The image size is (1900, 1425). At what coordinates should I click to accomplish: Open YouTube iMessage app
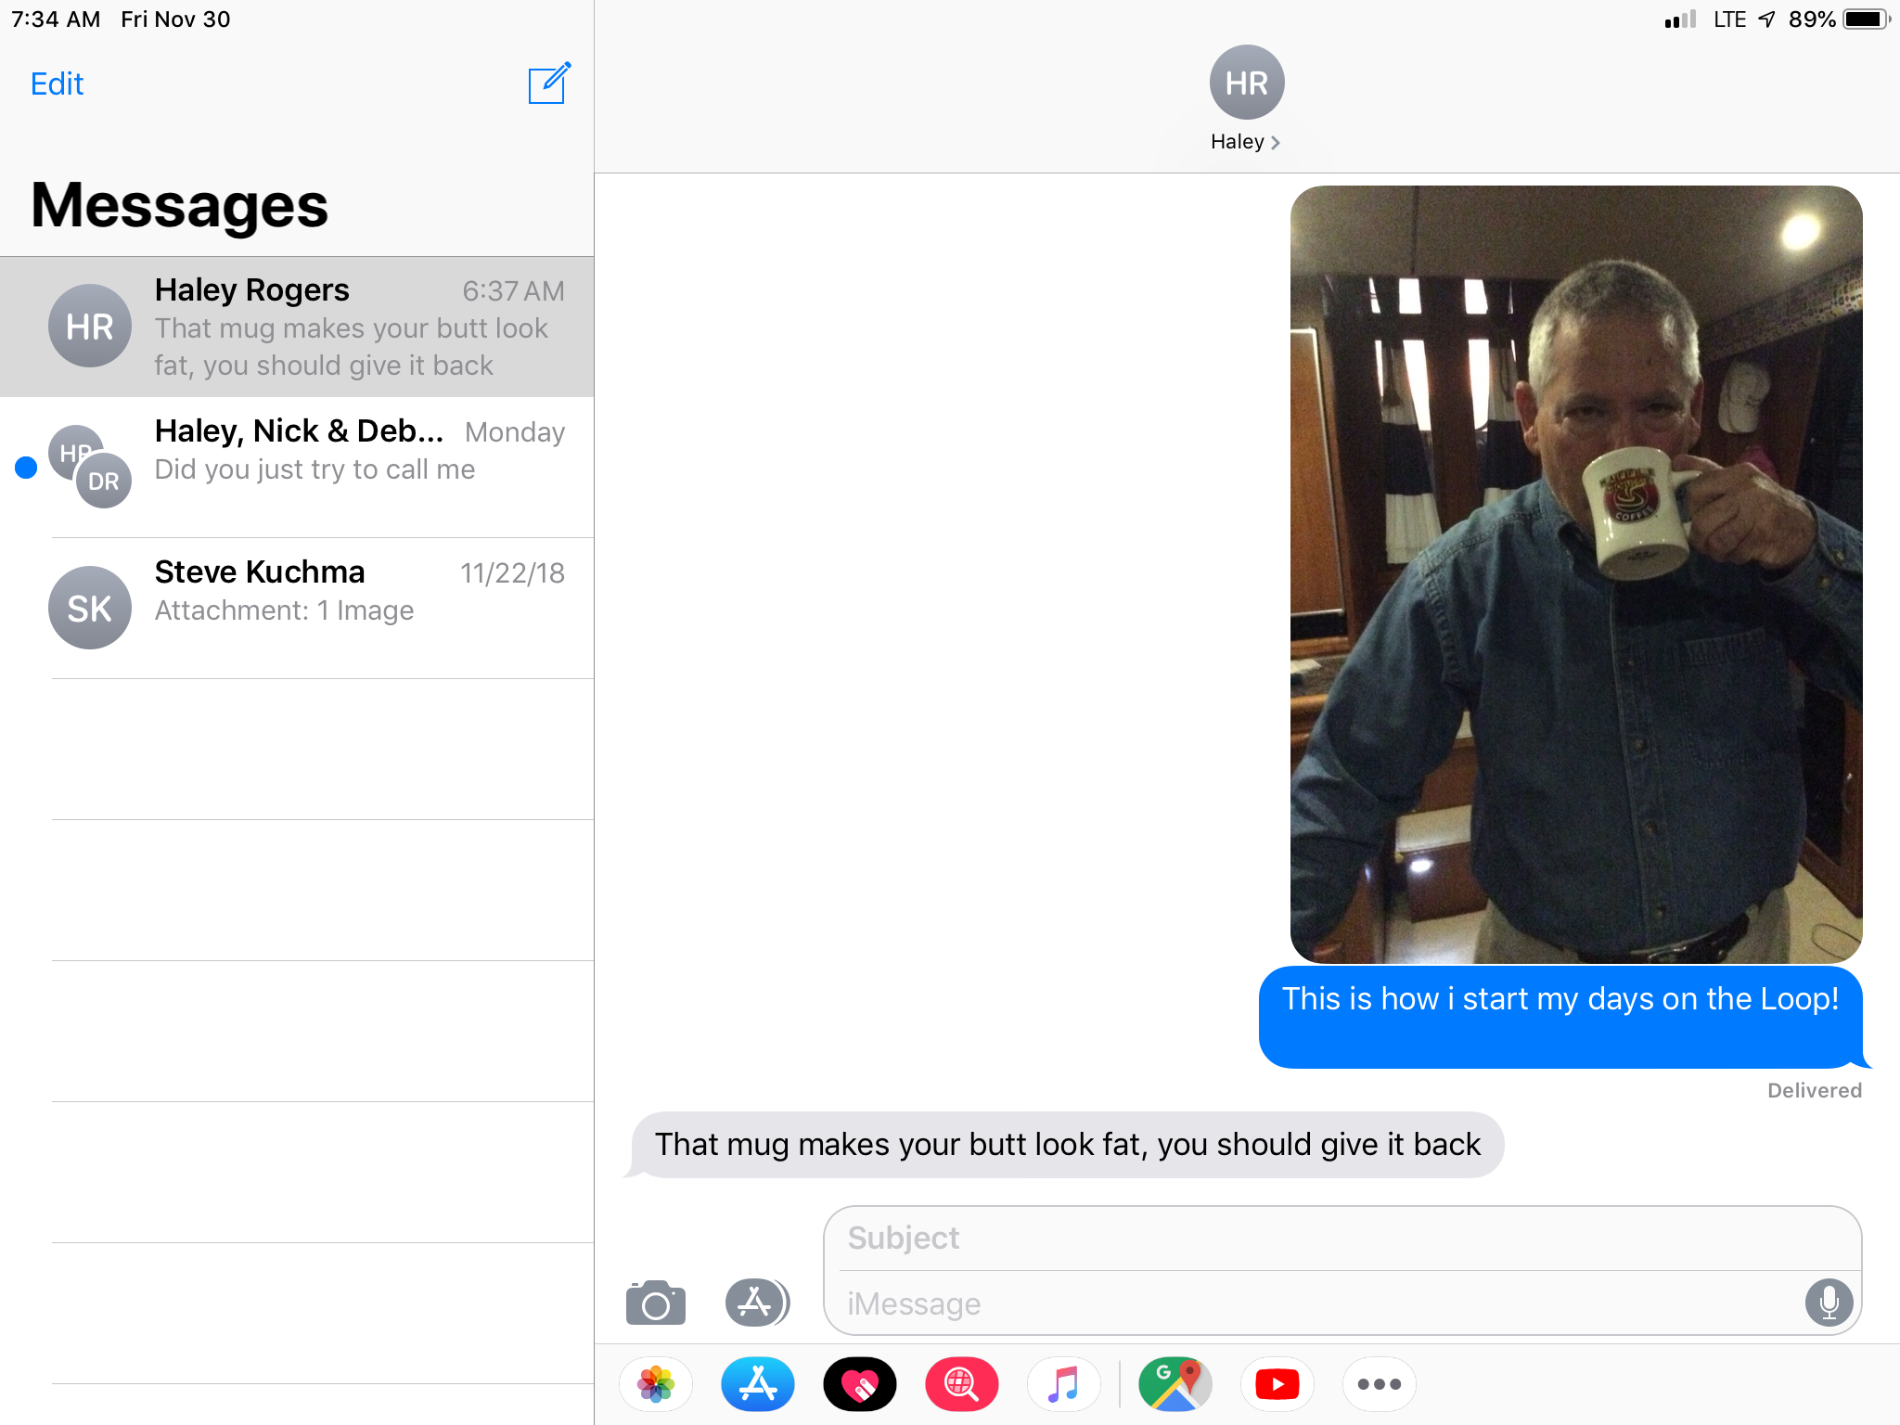click(x=1277, y=1384)
